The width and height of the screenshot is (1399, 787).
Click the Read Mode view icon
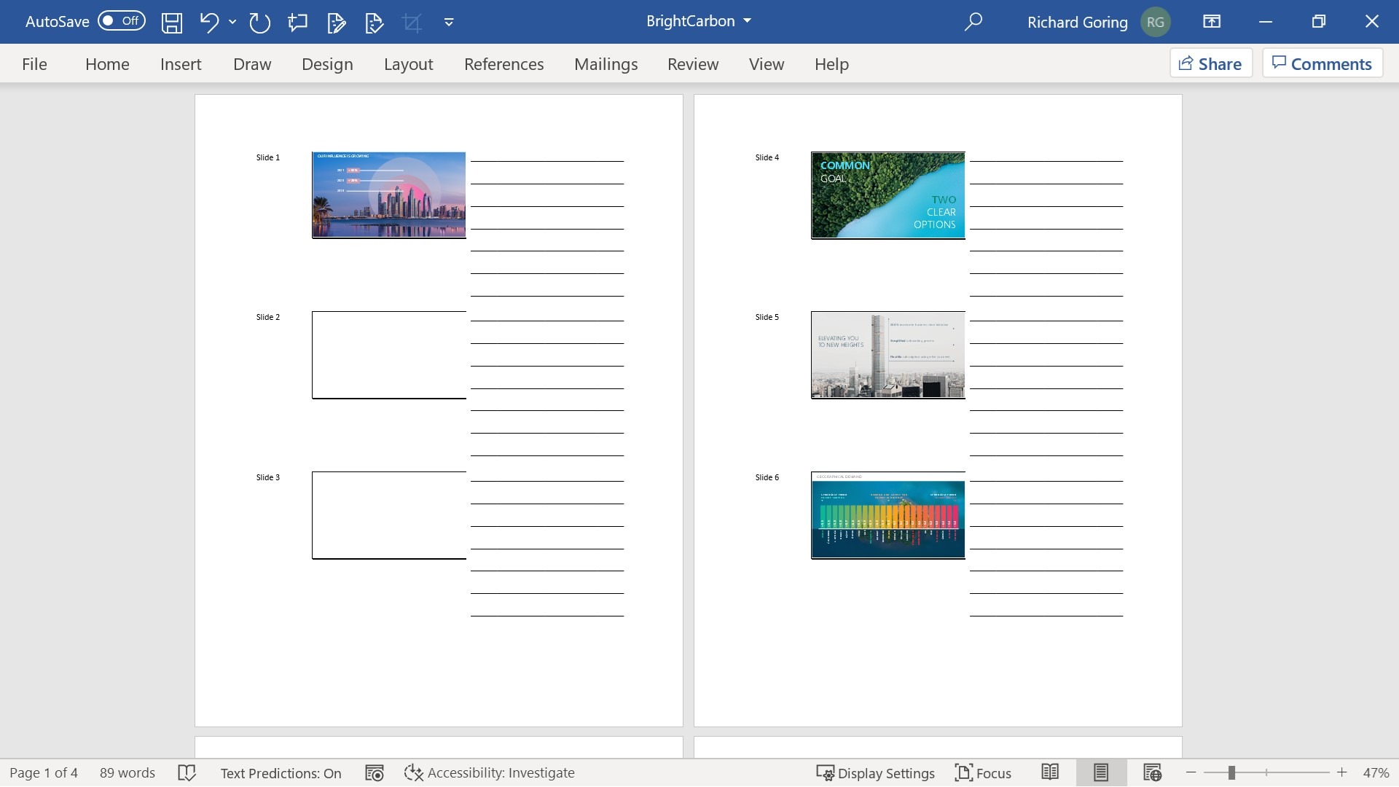pyautogui.click(x=1049, y=772)
